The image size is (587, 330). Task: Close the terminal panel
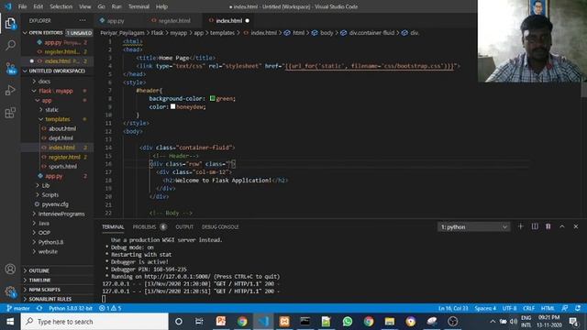576,226
